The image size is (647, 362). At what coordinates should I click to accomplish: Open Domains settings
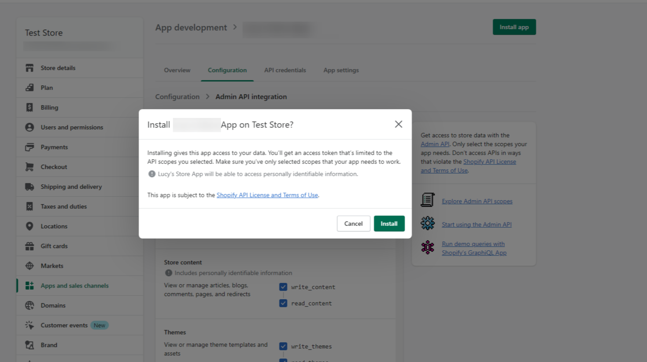pos(80,305)
